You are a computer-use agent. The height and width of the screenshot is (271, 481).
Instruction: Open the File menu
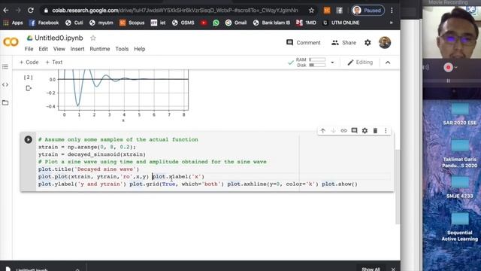[29, 49]
